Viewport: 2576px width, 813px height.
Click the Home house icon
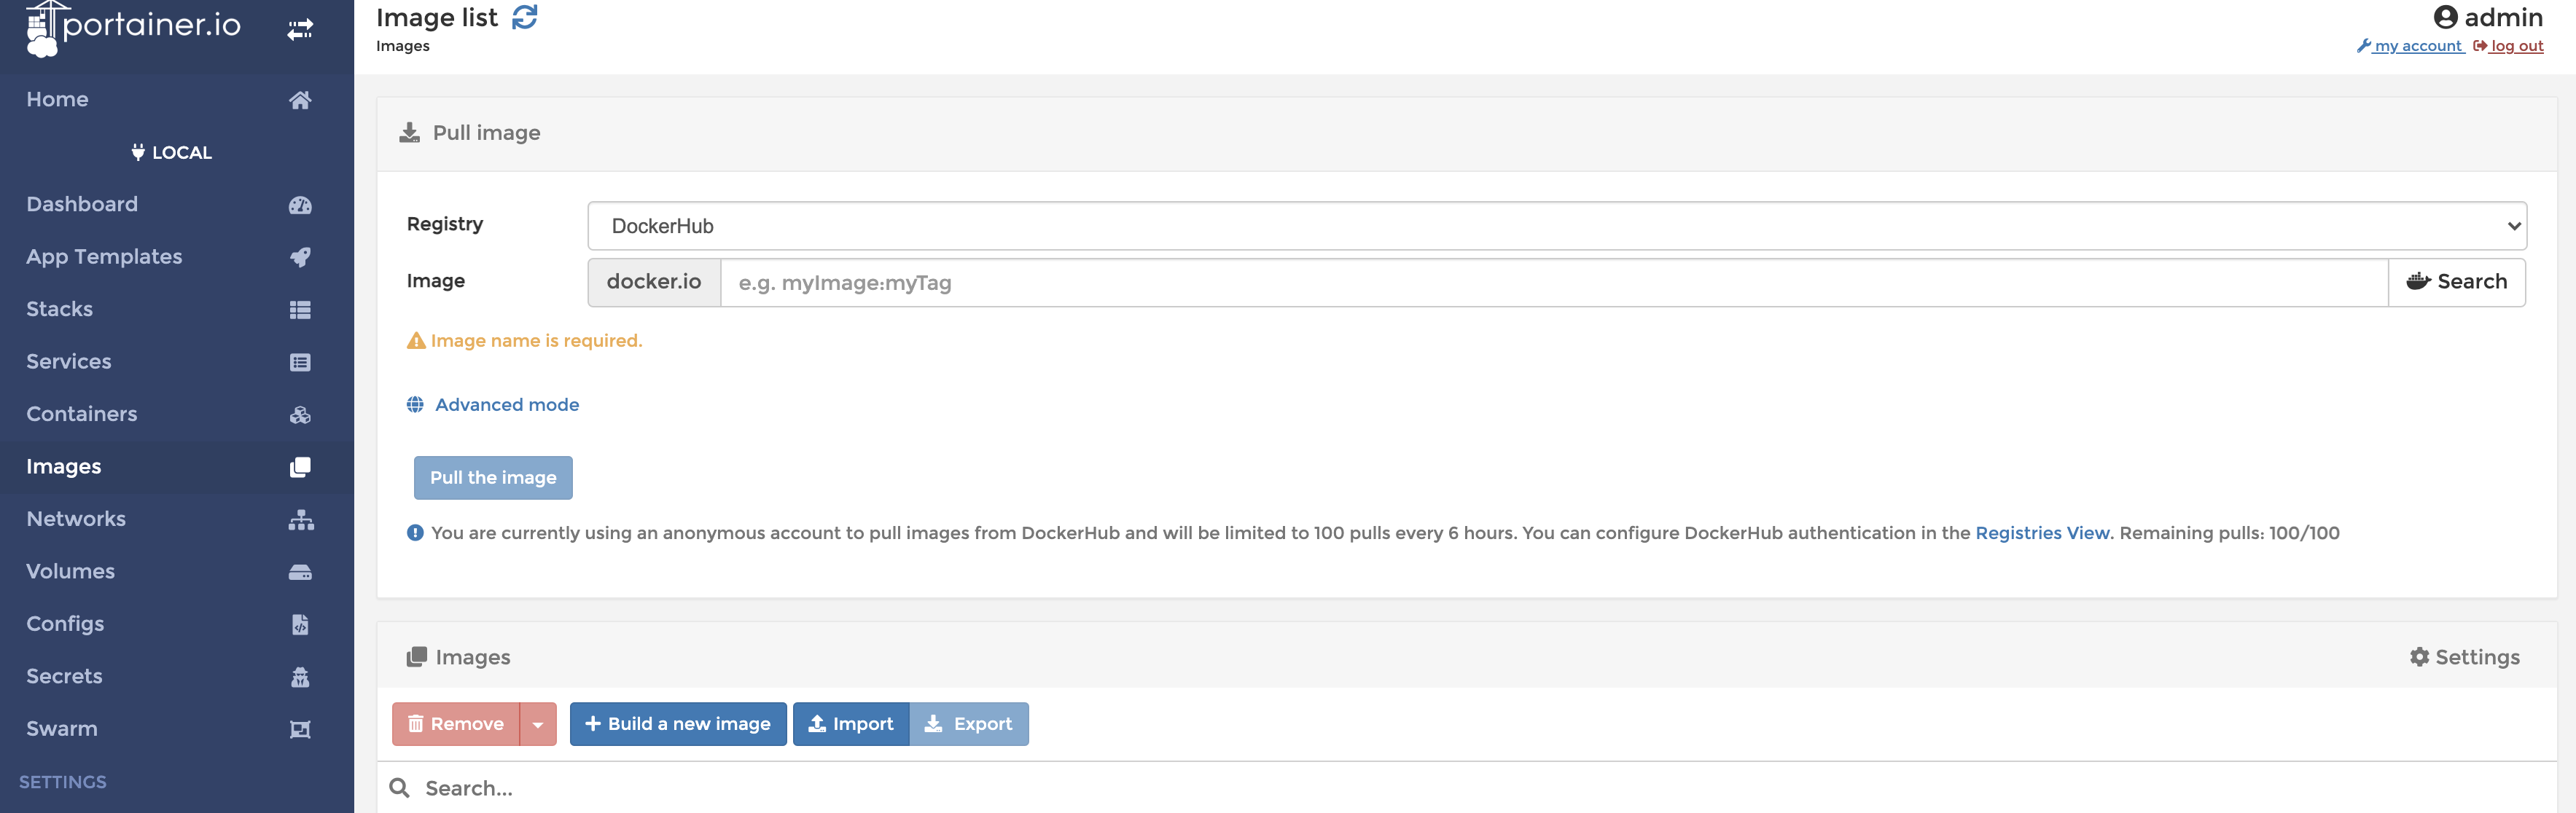(x=300, y=100)
